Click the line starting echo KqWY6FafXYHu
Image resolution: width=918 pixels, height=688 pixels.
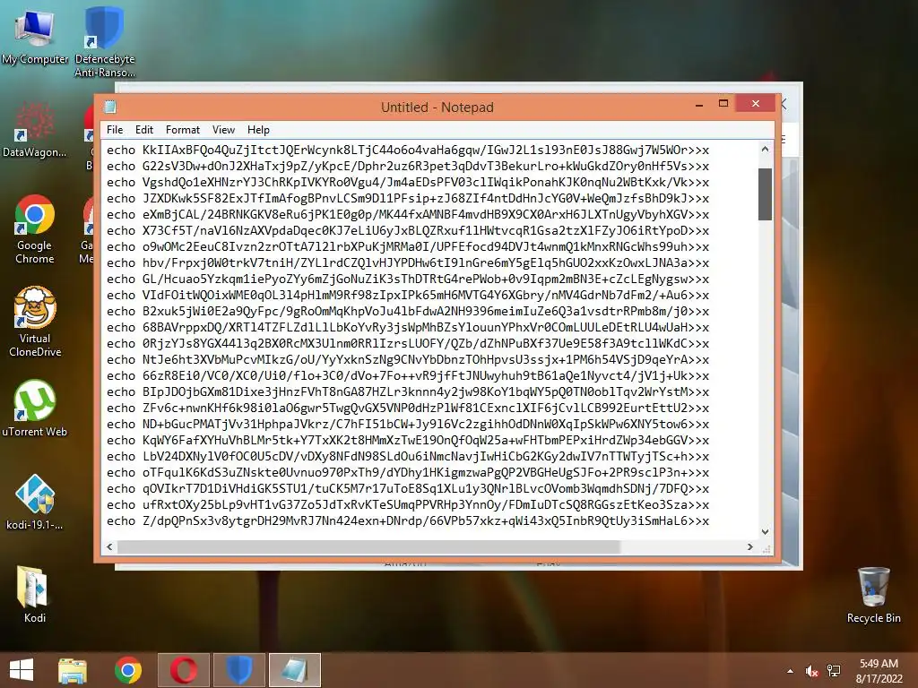408,440
